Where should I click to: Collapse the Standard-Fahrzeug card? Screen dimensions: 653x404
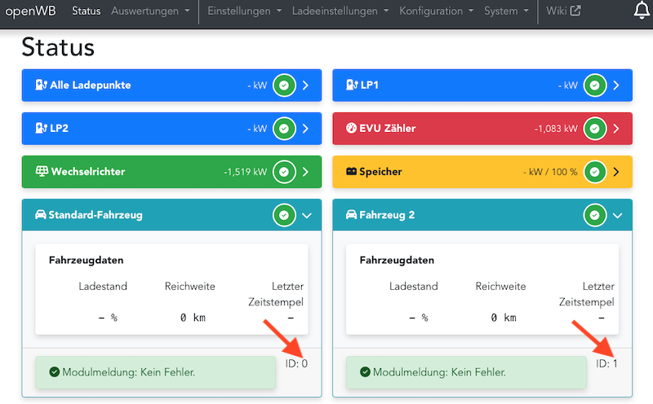point(305,215)
